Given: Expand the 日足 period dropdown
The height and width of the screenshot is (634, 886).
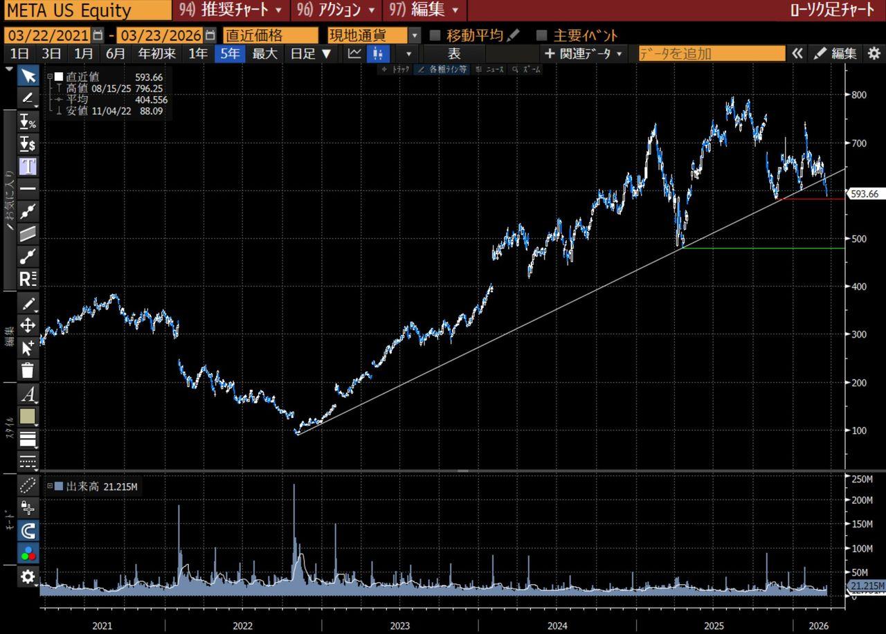Looking at the screenshot, I should [x=310, y=53].
